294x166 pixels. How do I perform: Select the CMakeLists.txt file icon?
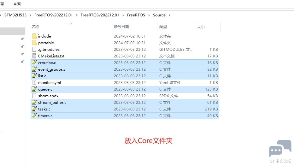coord(34,56)
